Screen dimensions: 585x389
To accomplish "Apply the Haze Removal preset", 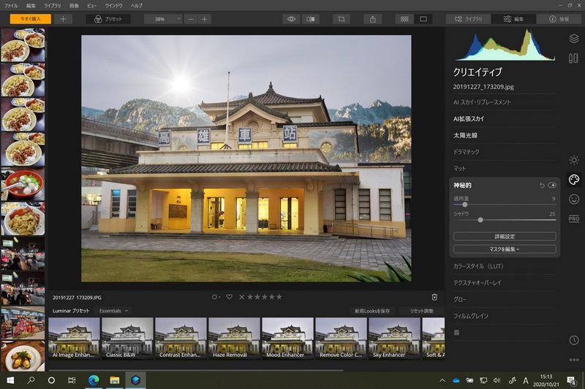I will [234, 339].
